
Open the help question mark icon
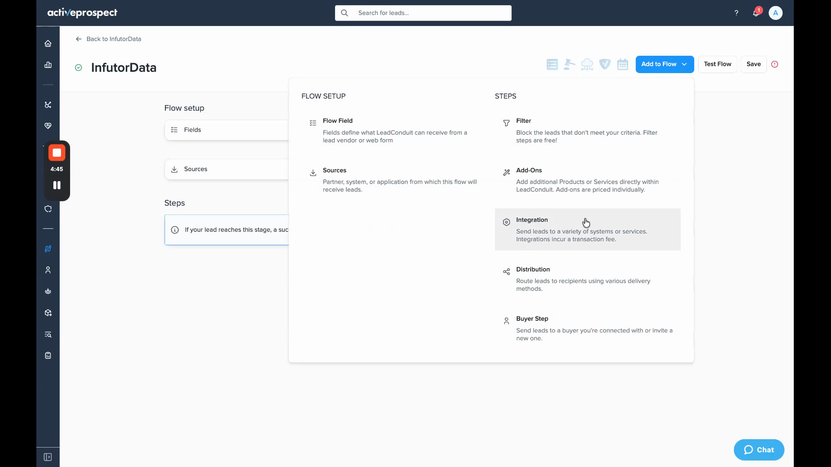click(736, 13)
